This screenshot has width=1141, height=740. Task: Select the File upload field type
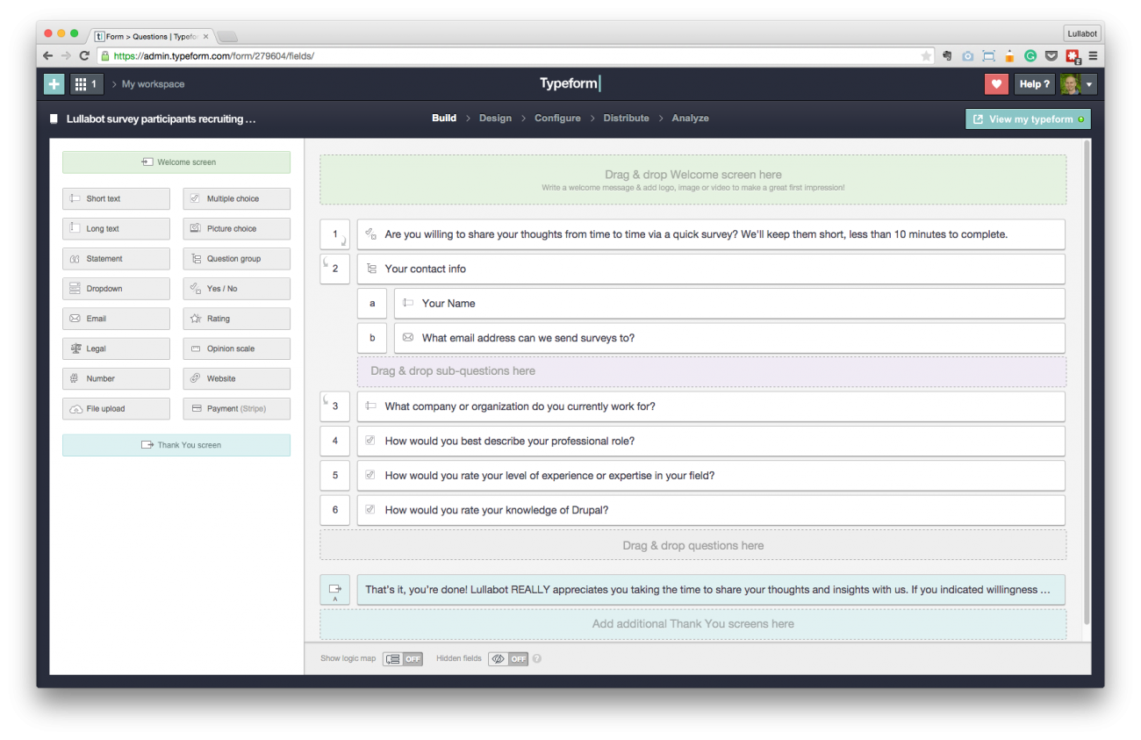[x=116, y=408]
